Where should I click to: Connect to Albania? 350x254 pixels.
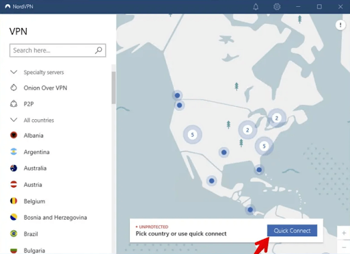tap(33, 136)
